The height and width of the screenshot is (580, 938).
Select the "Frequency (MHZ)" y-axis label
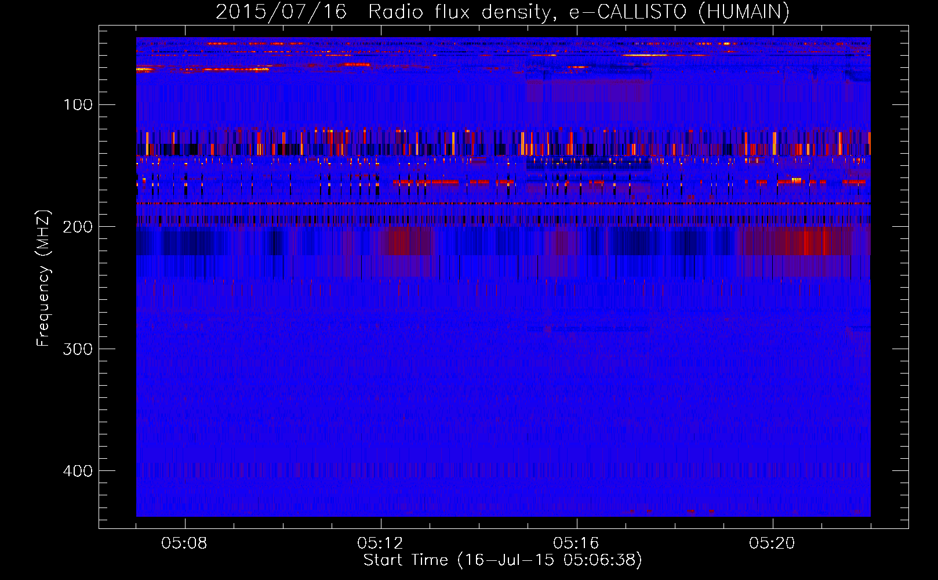coord(43,278)
